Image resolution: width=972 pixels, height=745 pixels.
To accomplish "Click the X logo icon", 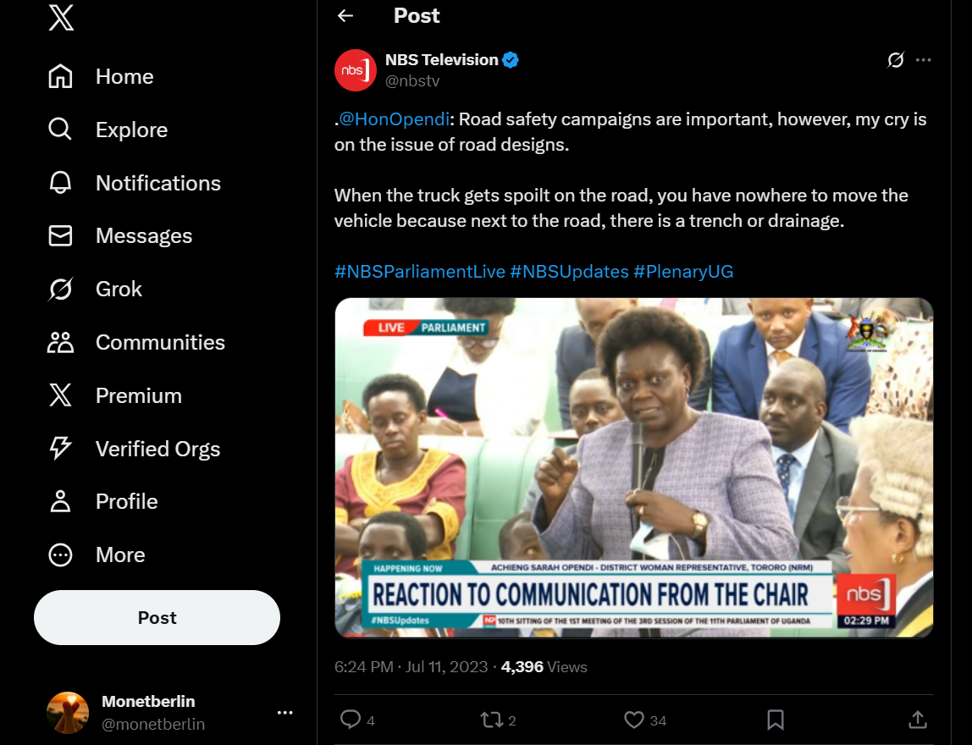I will point(61,19).
